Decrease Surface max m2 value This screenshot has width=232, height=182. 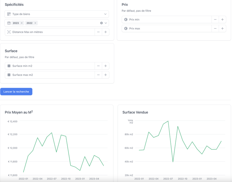coord(98,75)
